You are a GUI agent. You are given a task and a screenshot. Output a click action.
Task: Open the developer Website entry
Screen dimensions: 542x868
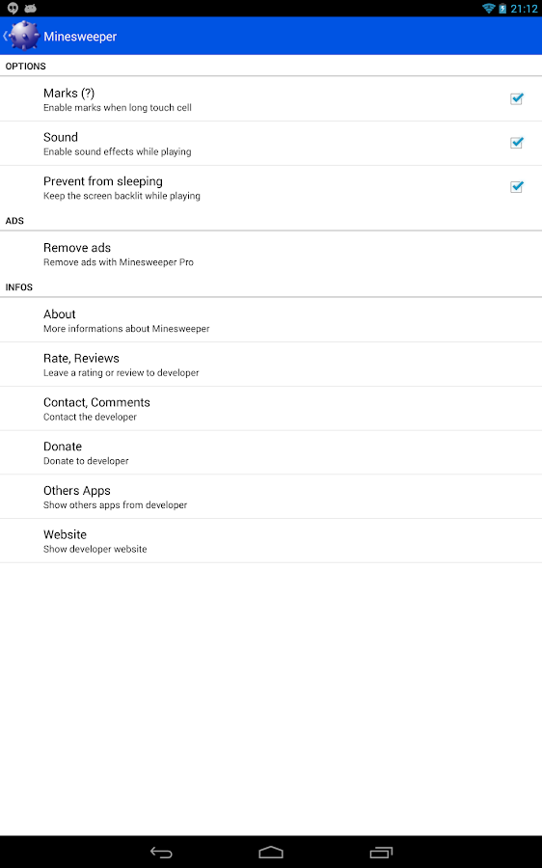271,541
